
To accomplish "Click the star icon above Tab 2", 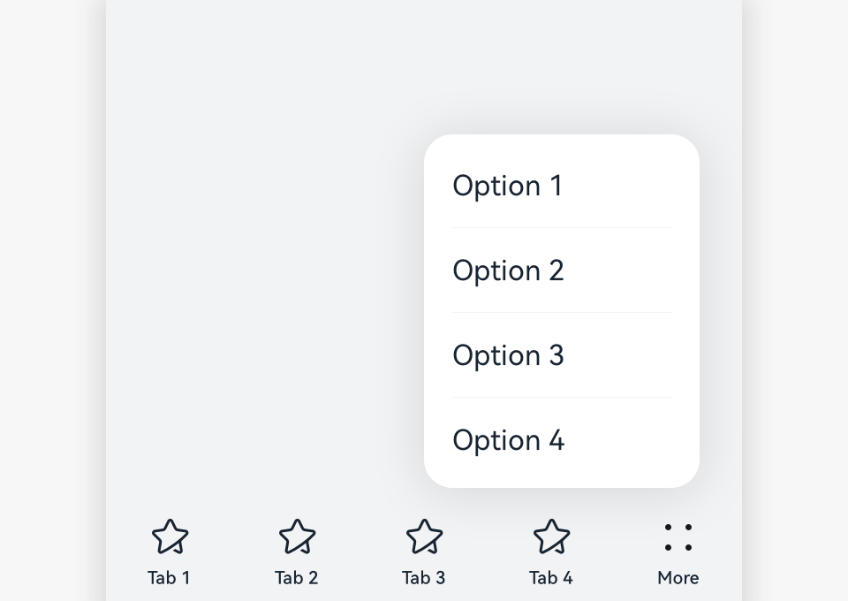I will (297, 536).
